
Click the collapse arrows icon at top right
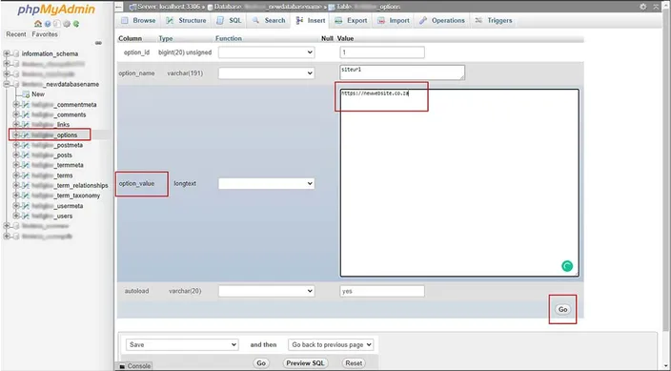[657, 7]
